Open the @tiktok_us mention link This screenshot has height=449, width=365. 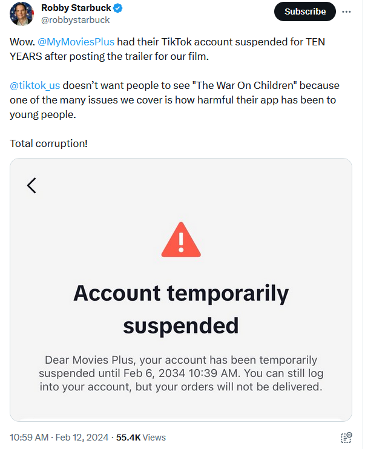coord(35,85)
